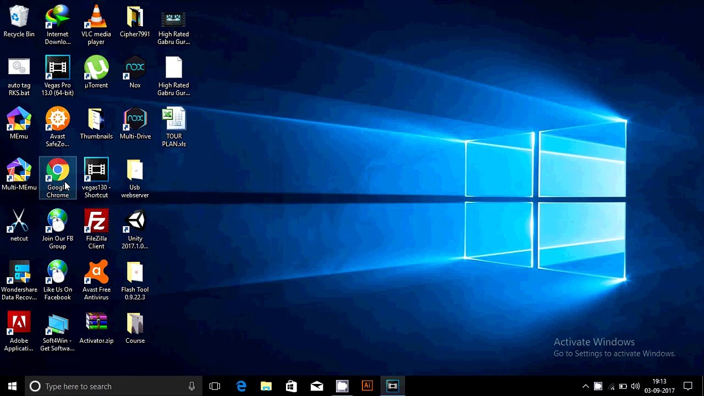
Task: Check battery status in the system tray
Action: [x=623, y=386]
